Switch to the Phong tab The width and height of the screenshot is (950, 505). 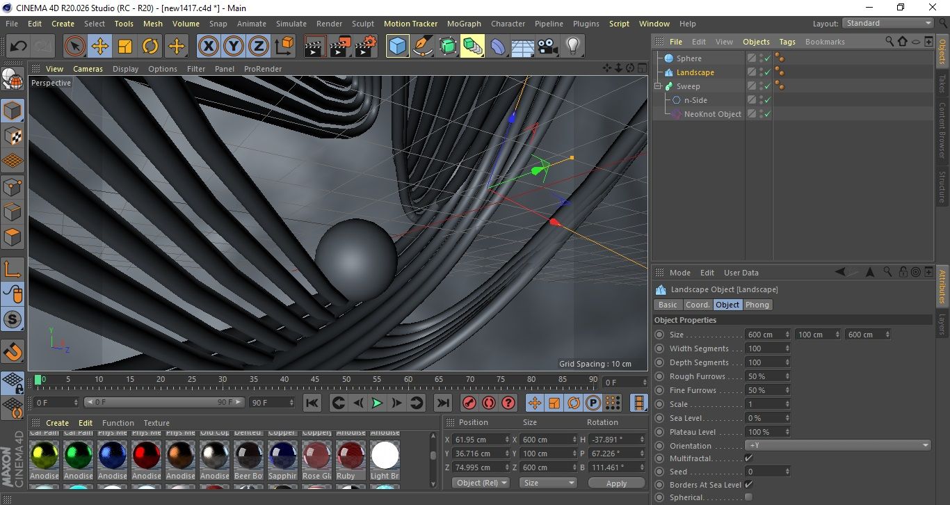coord(757,305)
